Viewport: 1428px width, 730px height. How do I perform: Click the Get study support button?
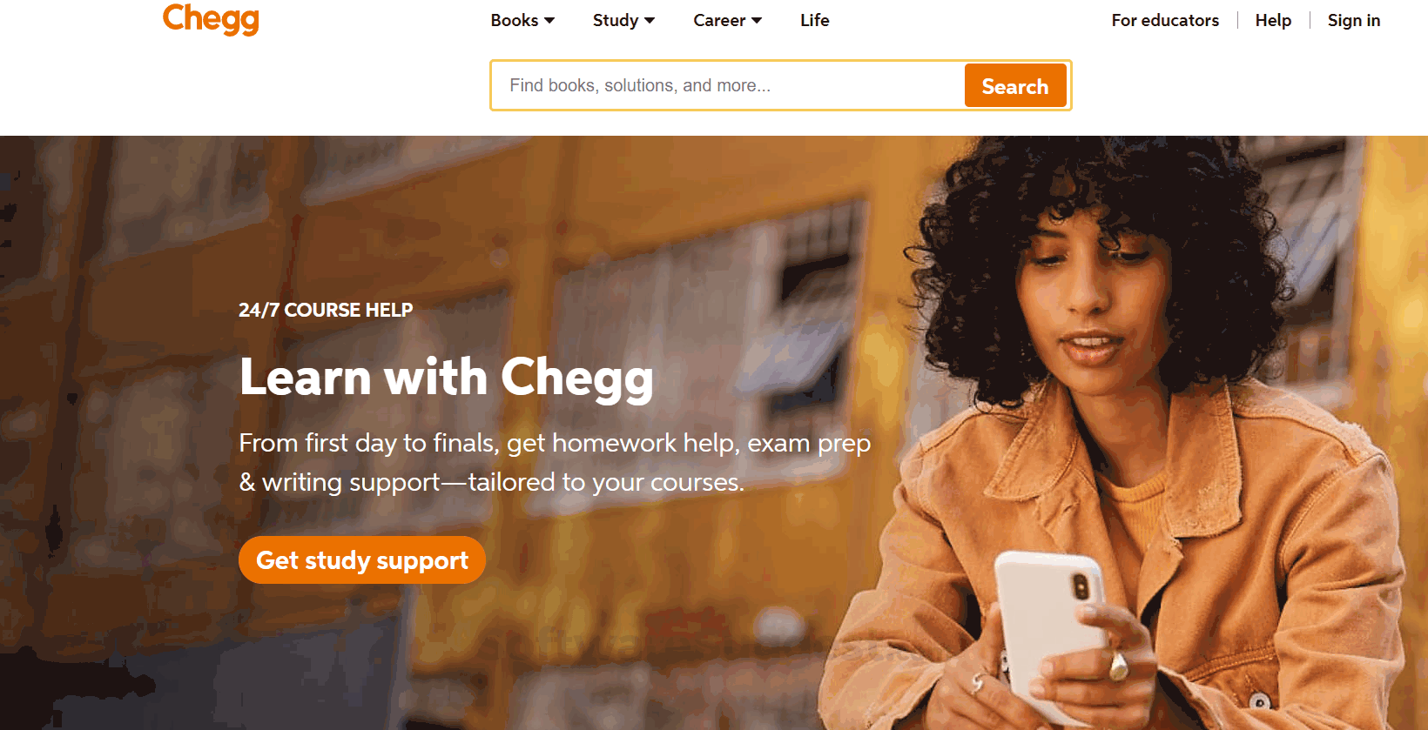click(362, 560)
